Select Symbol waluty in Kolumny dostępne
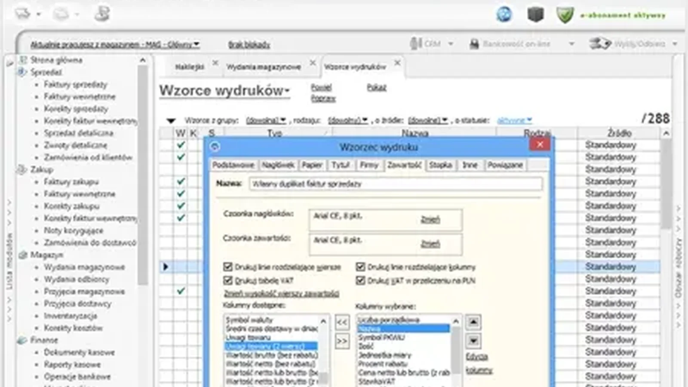Screen dimensions: 688x387 [249, 320]
